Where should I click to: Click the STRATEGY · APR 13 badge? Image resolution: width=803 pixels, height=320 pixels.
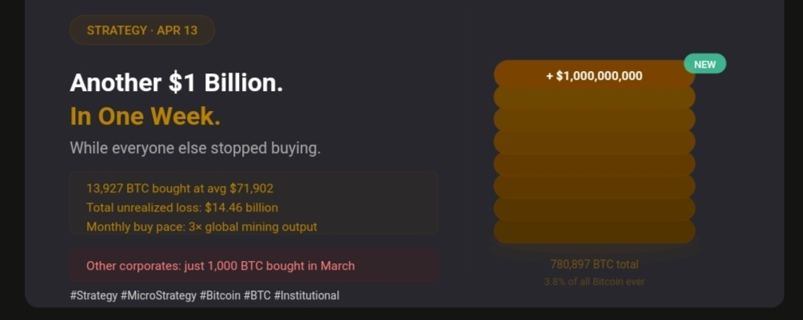141,30
